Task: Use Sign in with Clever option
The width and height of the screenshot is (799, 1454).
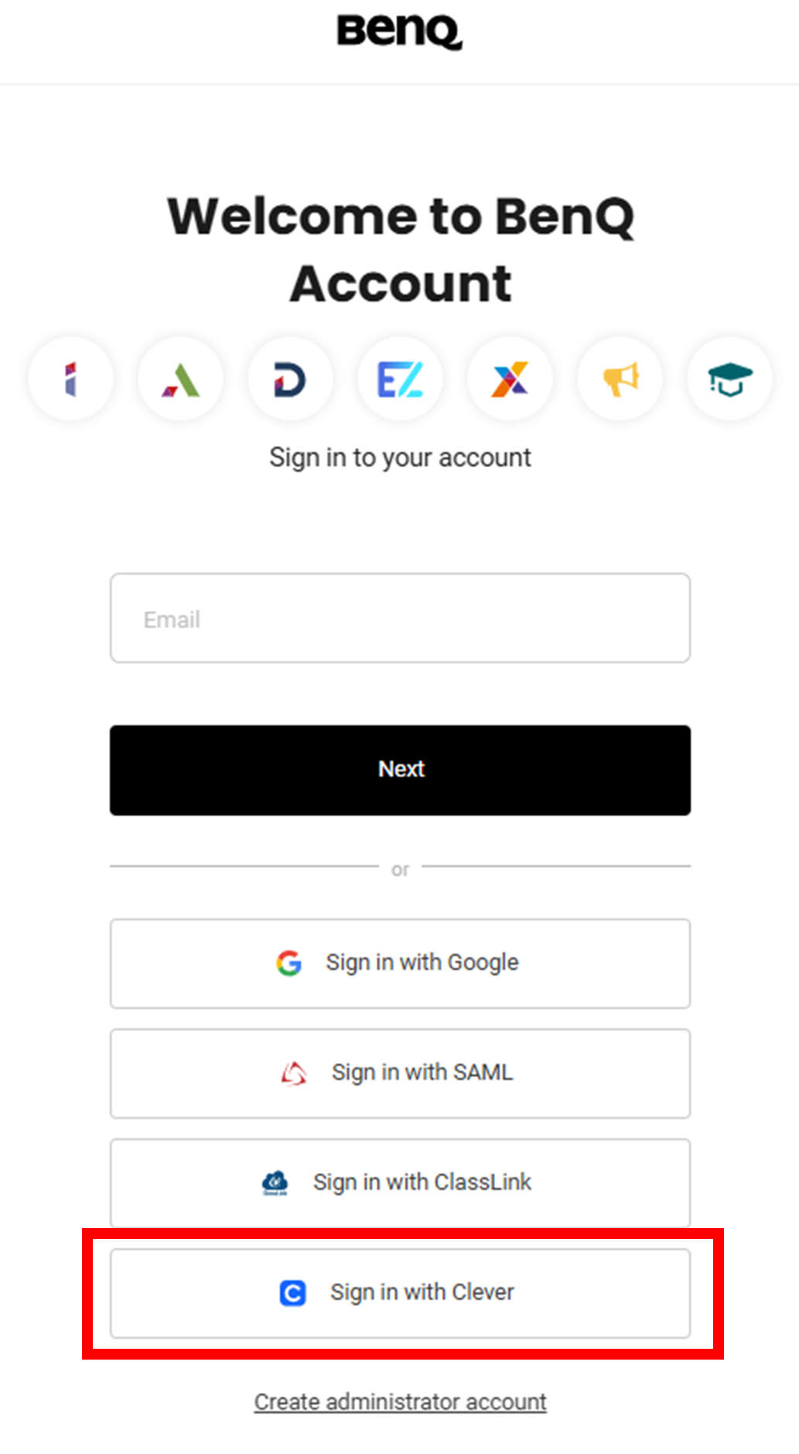Action: coord(400,1293)
